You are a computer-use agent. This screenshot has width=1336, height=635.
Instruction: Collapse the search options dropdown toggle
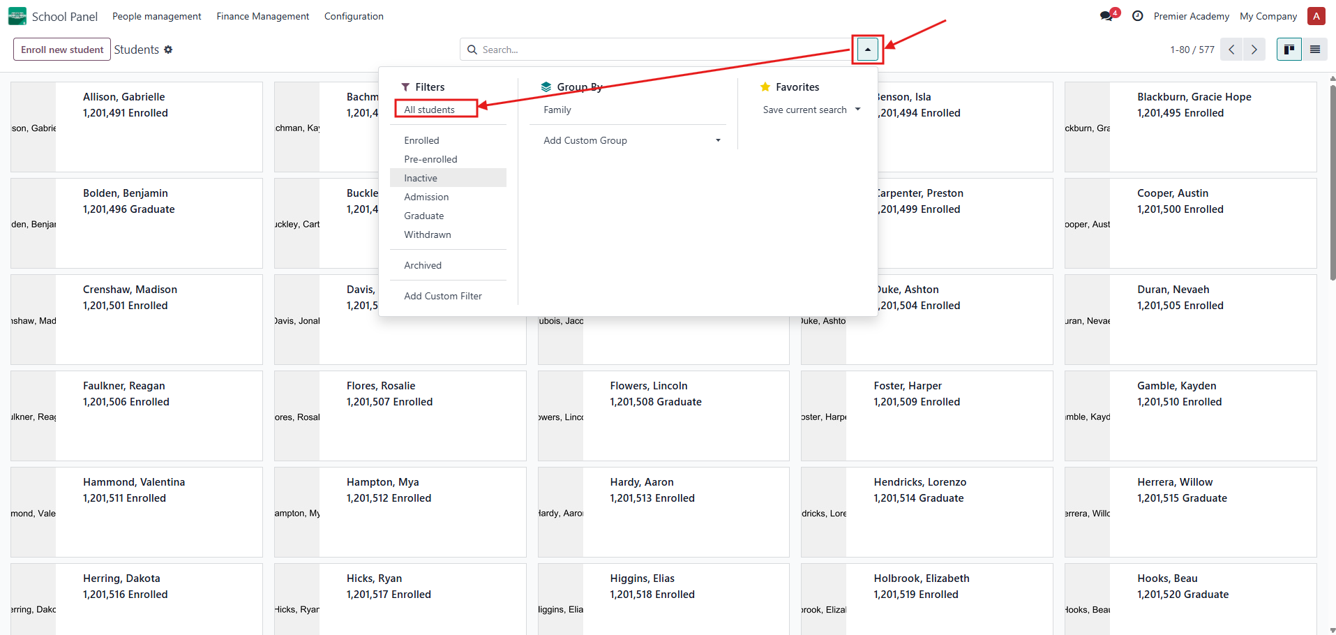[x=867, y=50]
